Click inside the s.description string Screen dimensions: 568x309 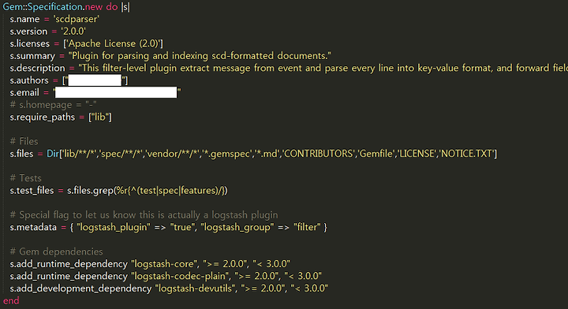coord(323,68)
